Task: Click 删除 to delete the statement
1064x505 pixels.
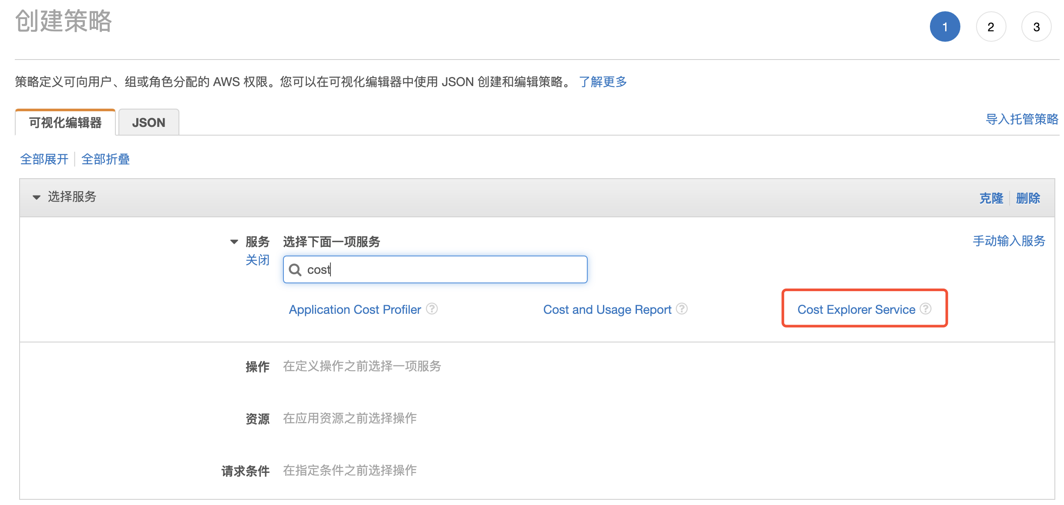Action: 1028,198
